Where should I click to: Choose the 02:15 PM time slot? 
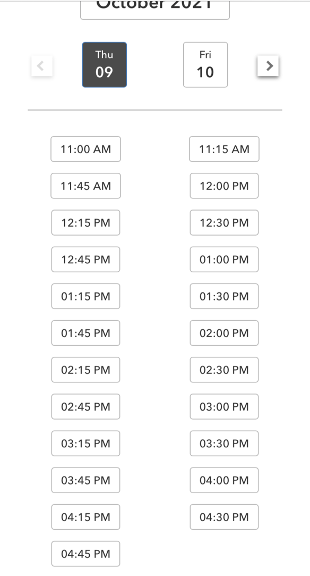pos(86,370)
